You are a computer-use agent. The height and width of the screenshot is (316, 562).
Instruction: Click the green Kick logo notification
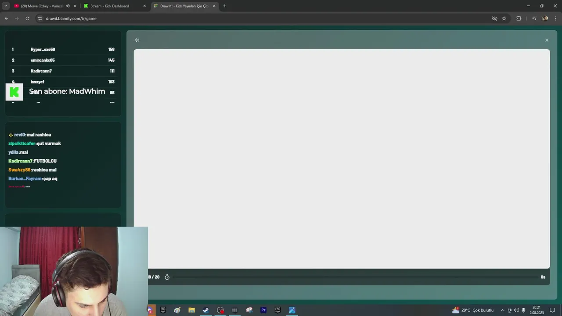[x=14, y=92]
